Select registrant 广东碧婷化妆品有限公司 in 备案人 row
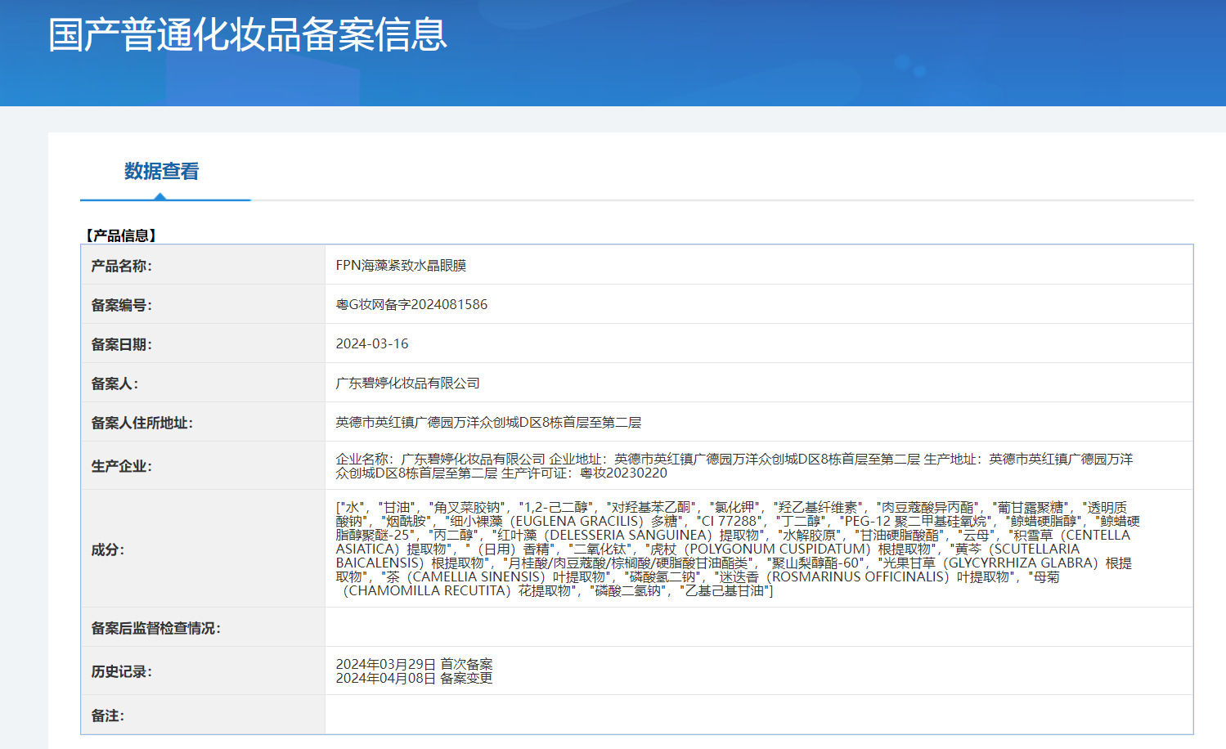Image resolution: width=1226 pixels, height=749 pixels. click(x=407, y=383)
